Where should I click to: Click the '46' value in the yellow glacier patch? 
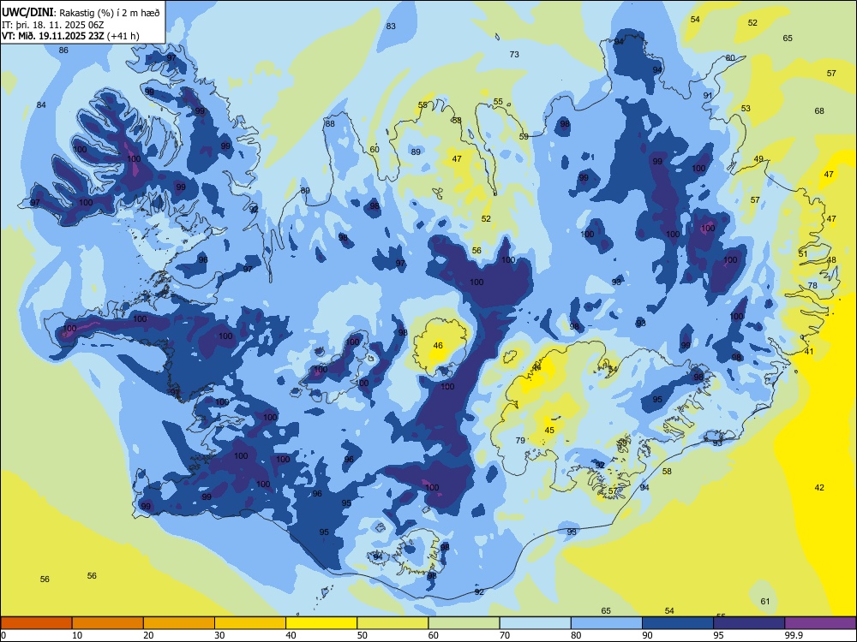(x=438, y=346)
